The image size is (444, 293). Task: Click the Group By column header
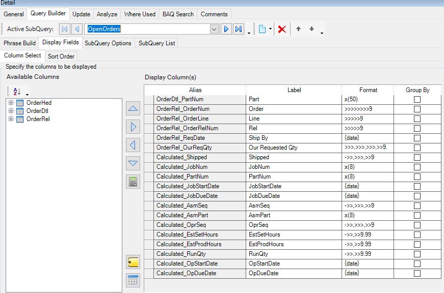pos(417,90)
